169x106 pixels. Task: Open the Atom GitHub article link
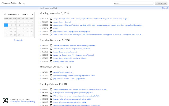coord(98,35)
